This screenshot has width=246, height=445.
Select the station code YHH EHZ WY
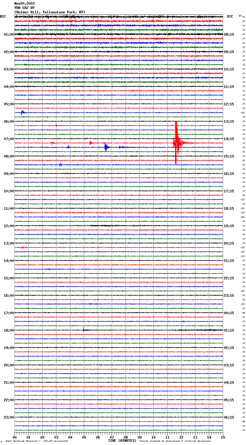pyautogui.click(x=24, y=8)
